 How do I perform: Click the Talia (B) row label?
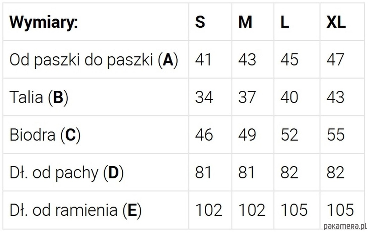39,97
